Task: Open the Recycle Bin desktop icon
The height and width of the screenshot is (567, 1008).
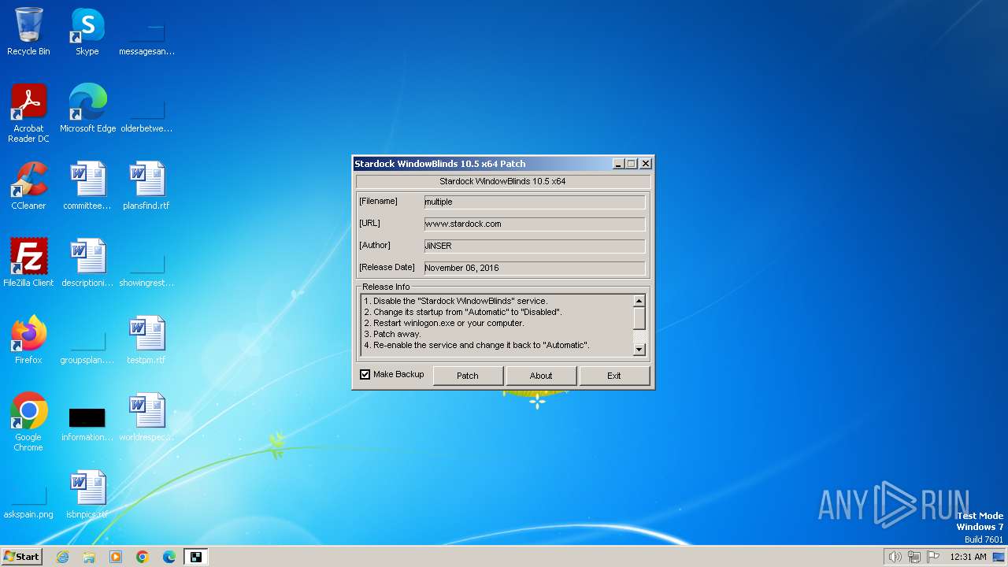Action: (28, 31)
